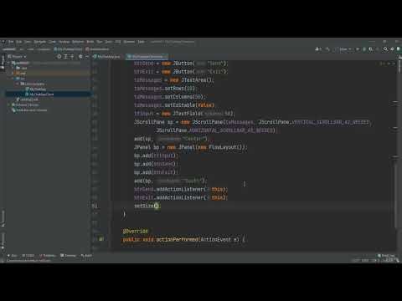
Task: Open the Project view dropdown
Action: tap(18, 57)
